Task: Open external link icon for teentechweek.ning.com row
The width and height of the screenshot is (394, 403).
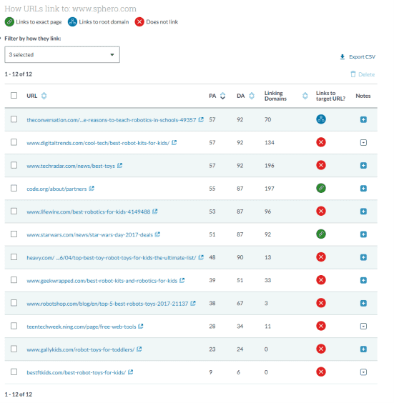Action: pyautogui.click(x=140, y=326)
